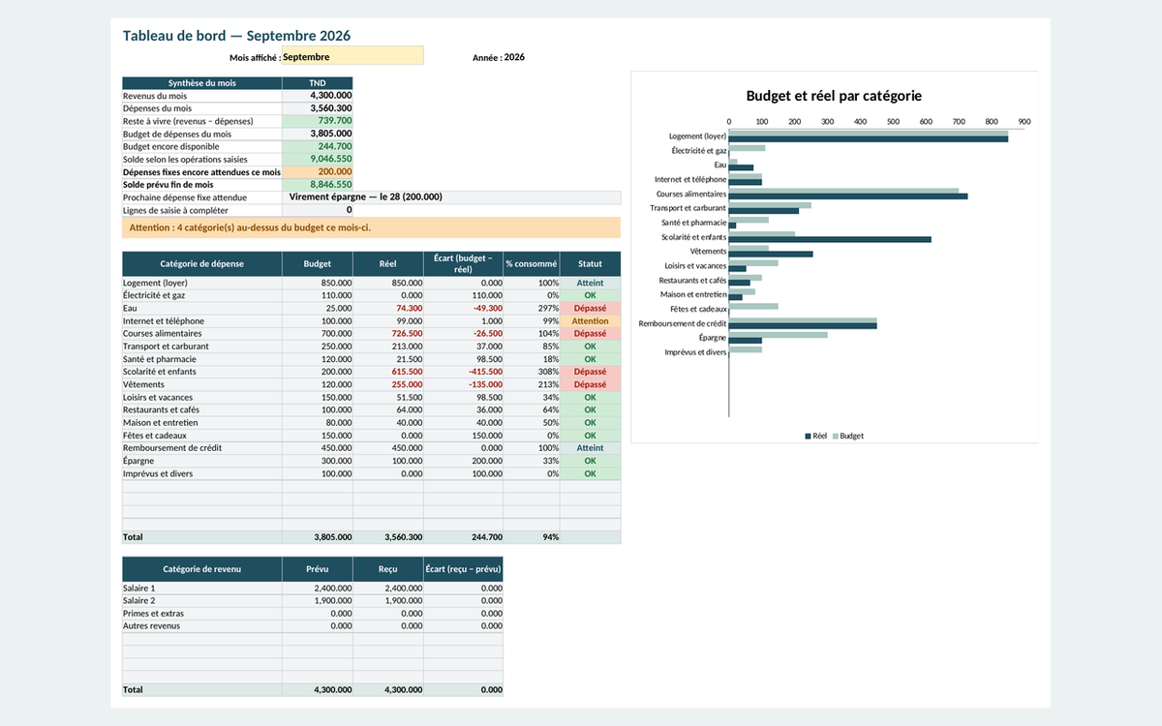This screenshot has height=726, width=1162.
Task: Click the 'Solde selon les opérations saisies' value 9,046.550
Action: tap(318, 159)
